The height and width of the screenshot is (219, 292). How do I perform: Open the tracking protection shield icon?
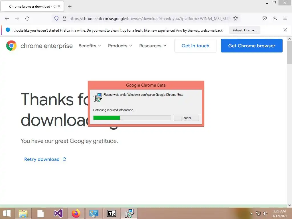56,18
